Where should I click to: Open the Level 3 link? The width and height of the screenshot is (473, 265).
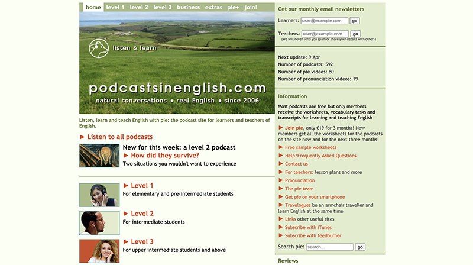click(142, 241)
